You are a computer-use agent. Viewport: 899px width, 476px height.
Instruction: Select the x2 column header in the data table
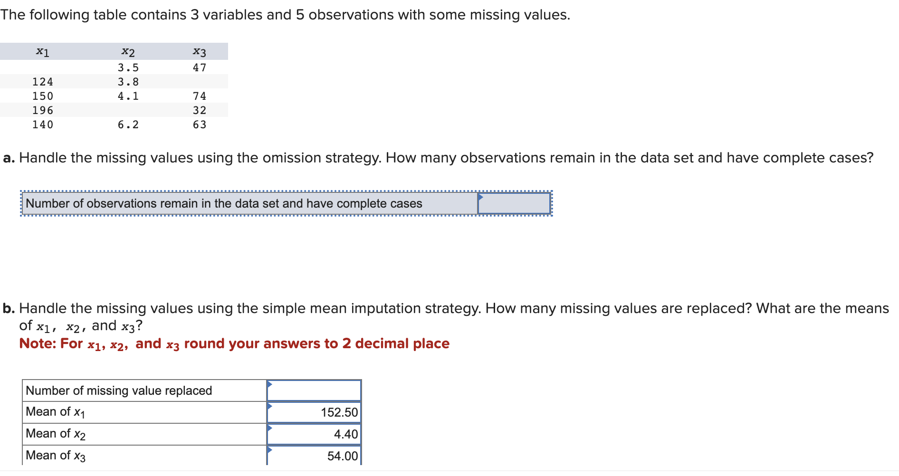pos(128,51)
